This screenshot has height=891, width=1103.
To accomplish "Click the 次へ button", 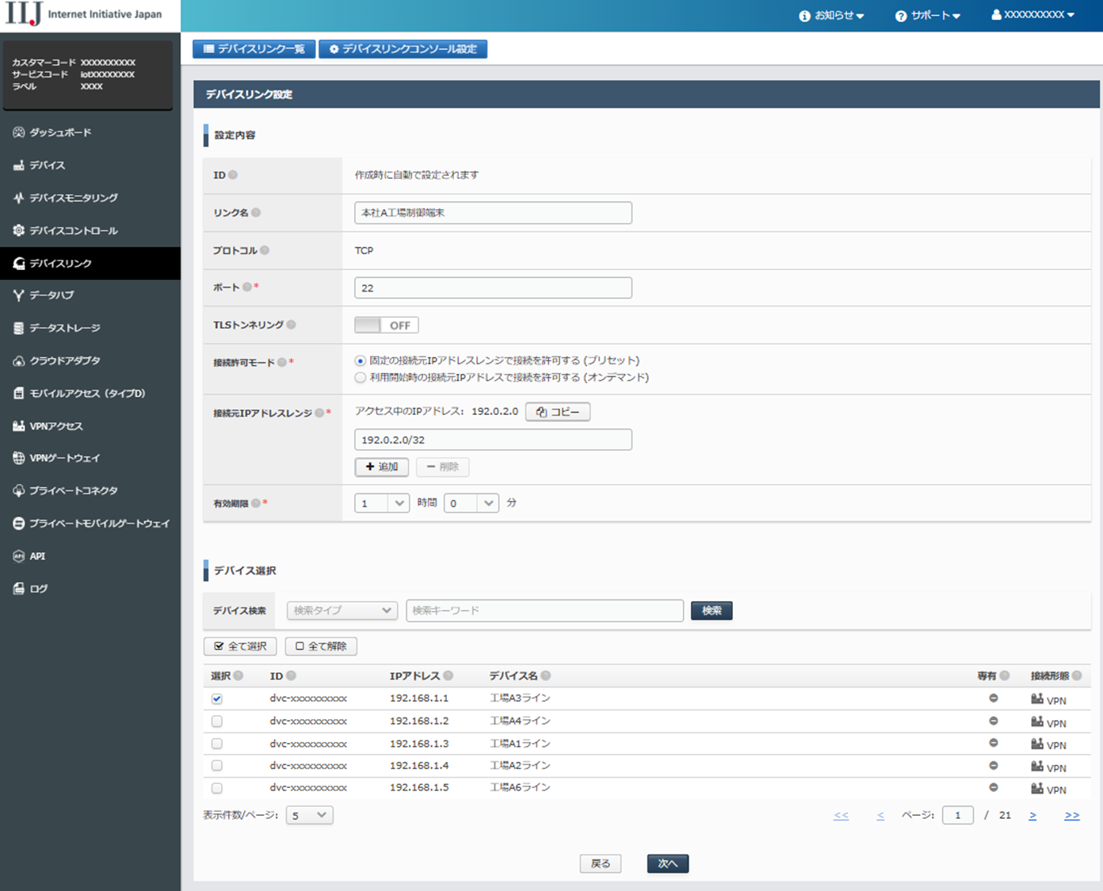I will pos(667,863).
